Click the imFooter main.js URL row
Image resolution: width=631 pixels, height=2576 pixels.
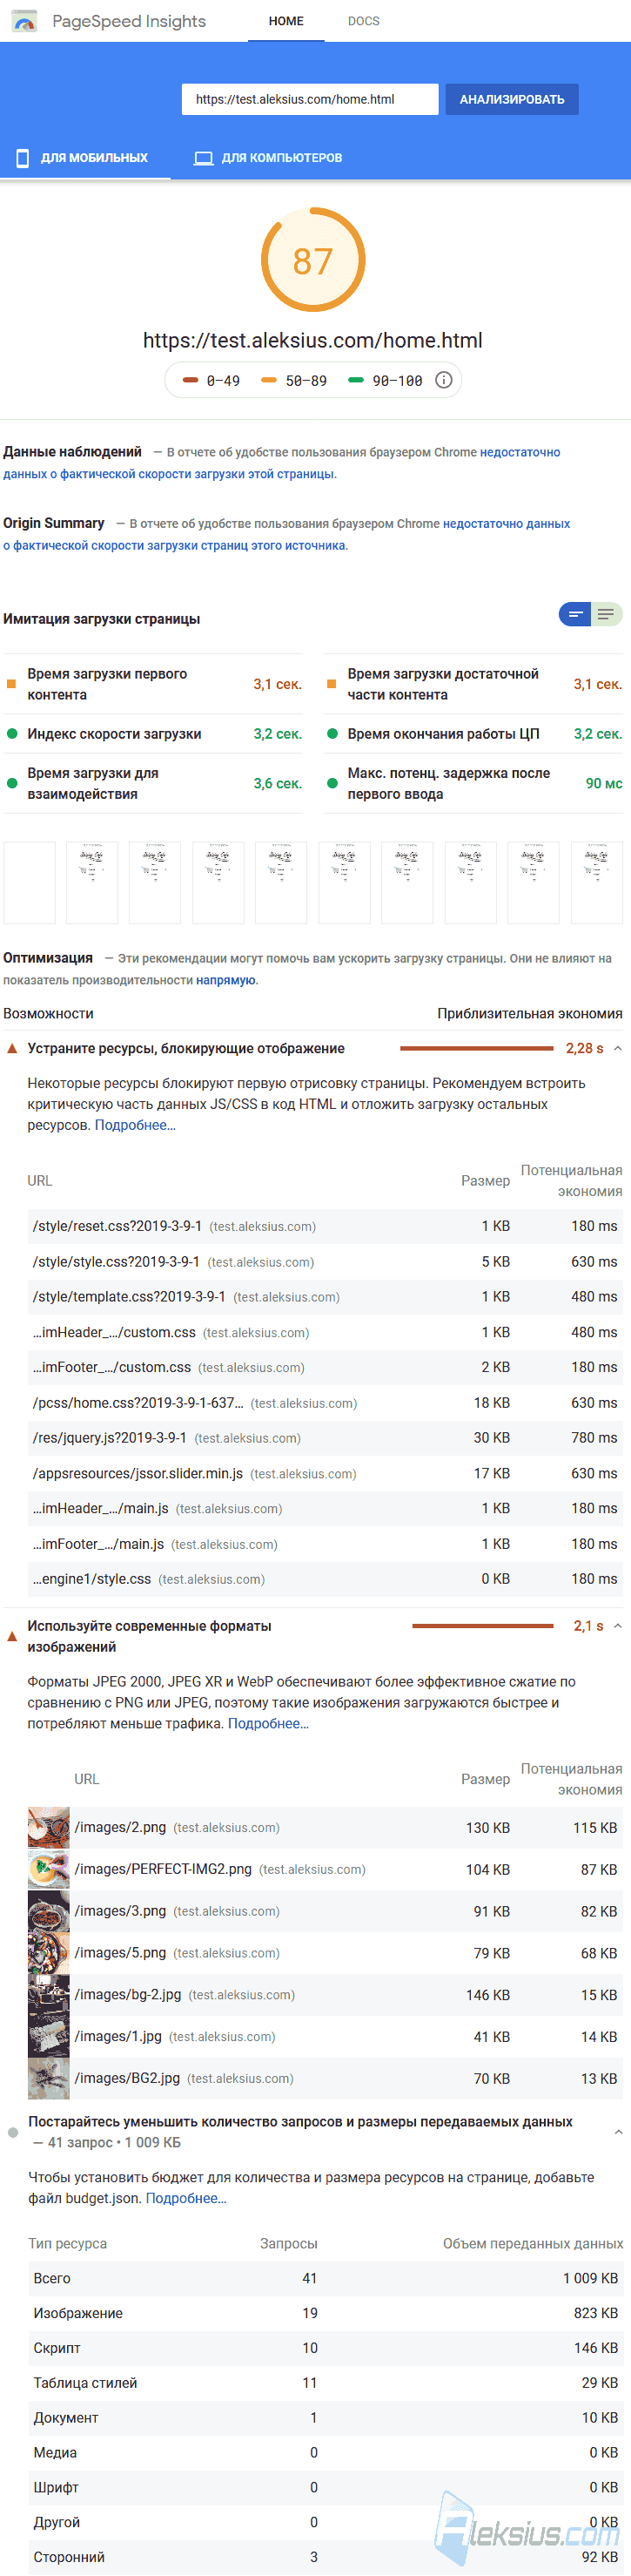(326, 1544)
